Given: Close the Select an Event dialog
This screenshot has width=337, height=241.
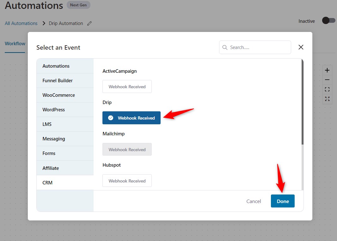Looking at the screenshot, I should click(301, 47).
